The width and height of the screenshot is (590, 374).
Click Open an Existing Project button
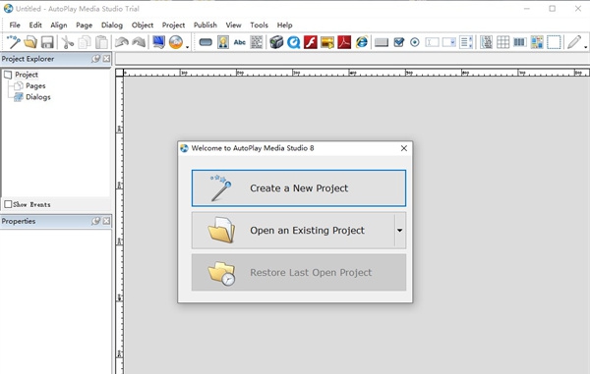pos(293,230)
